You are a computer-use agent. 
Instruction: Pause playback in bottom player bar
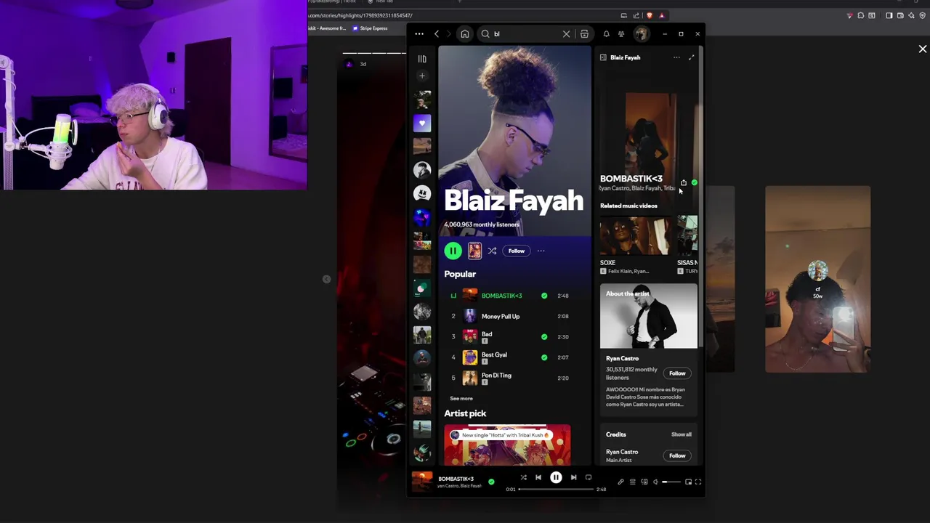tap(556, 477)
